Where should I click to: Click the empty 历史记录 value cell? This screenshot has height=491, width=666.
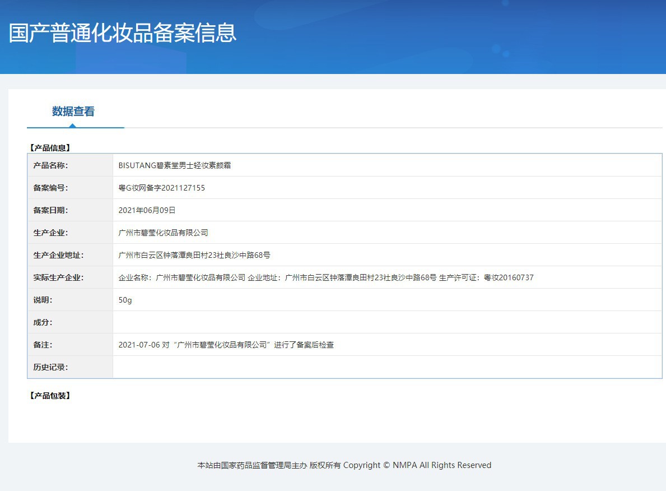[386, 367]
